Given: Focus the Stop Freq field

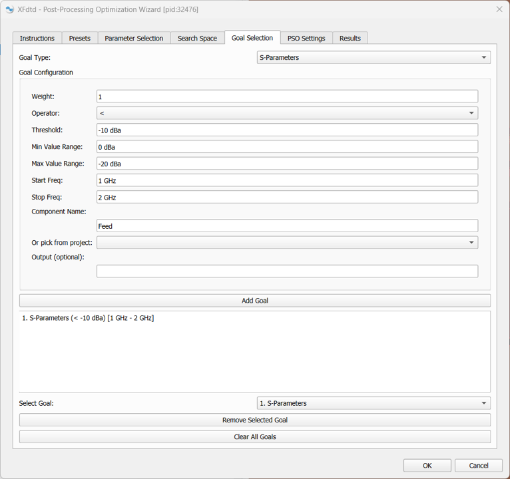Looking at the screenshot, I should click(287, 197).
